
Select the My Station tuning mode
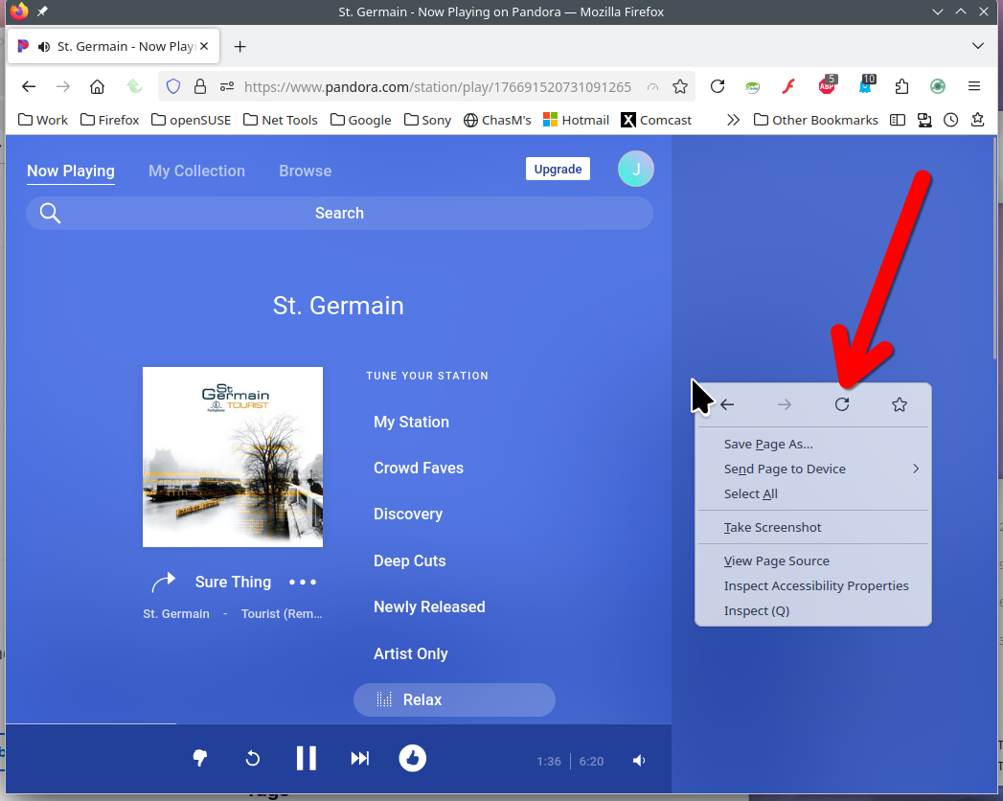pyautogui.click(x=411, y=423)
